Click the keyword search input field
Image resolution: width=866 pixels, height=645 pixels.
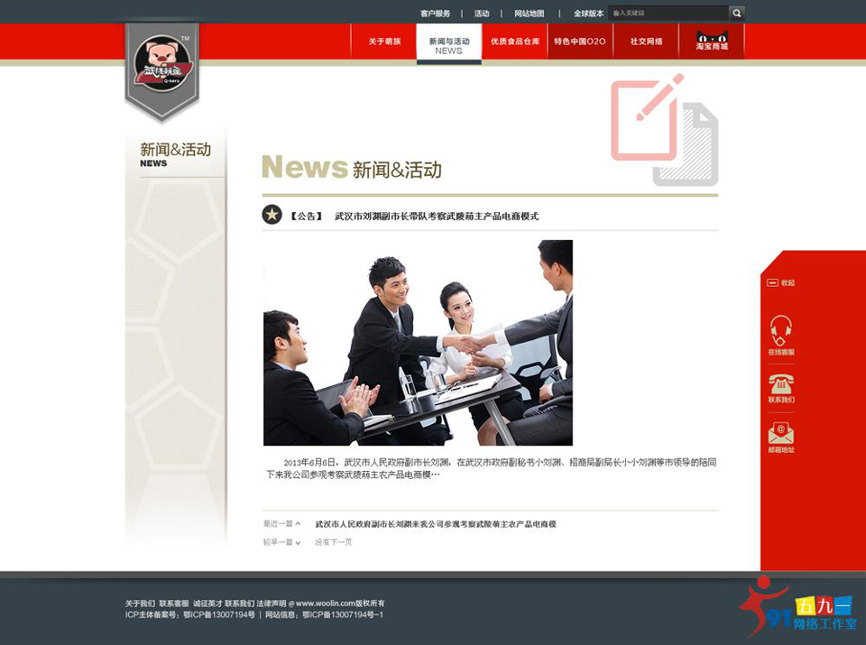pyautogui.click(x=668, y=13)
